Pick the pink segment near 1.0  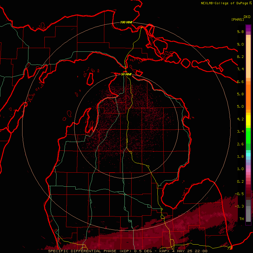click(248, 170)
